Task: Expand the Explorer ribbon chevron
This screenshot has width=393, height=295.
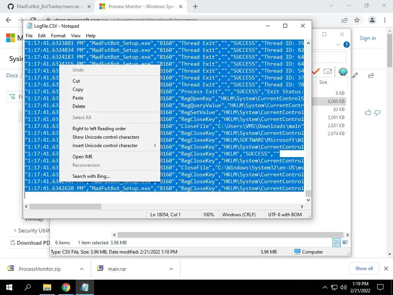Action: [338, 45]
